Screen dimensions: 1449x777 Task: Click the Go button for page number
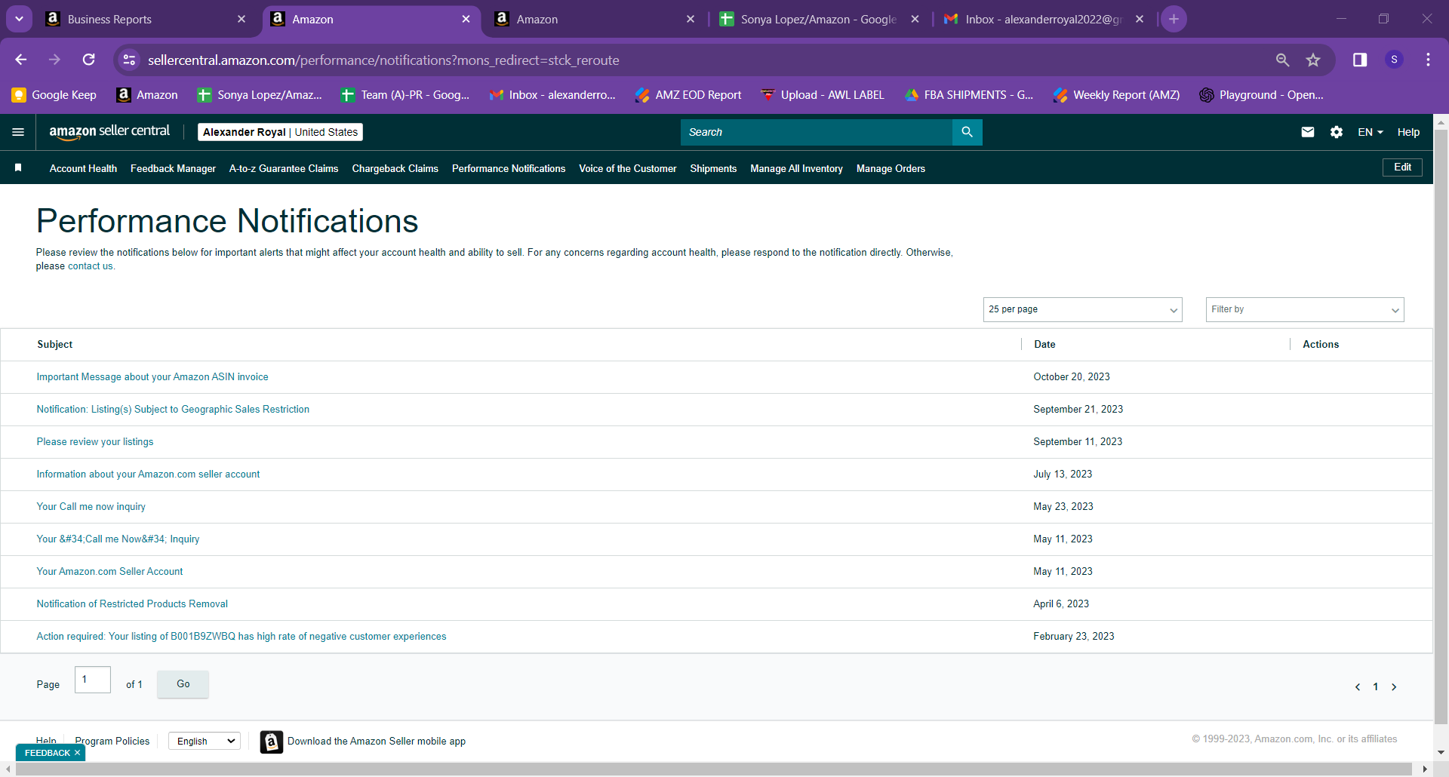pos(183,684)
